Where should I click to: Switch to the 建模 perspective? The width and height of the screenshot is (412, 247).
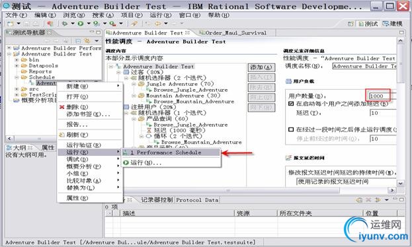click(393, 24)
